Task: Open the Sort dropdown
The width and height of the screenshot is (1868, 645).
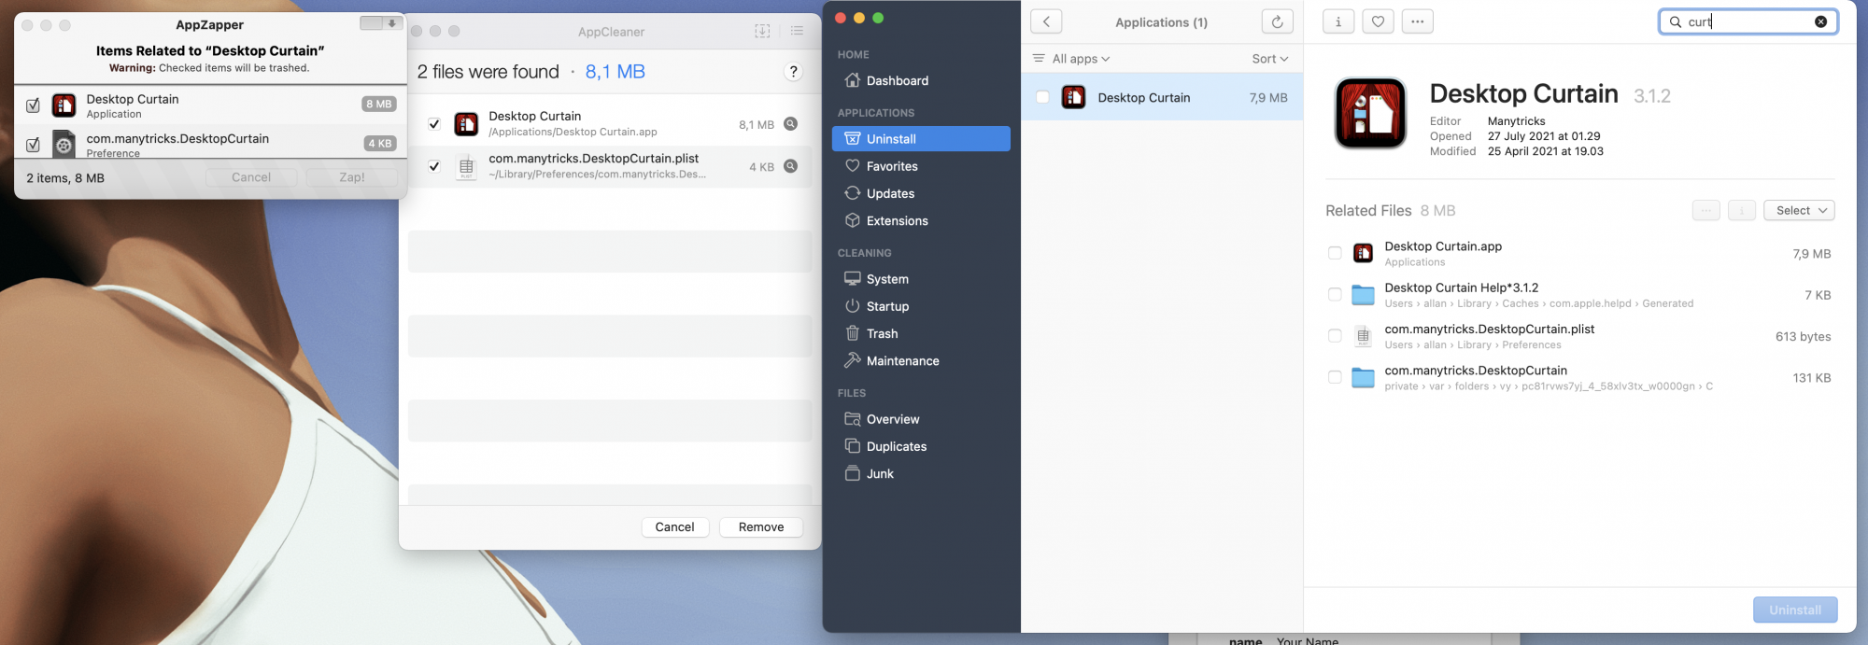Action: [1270, 59]
